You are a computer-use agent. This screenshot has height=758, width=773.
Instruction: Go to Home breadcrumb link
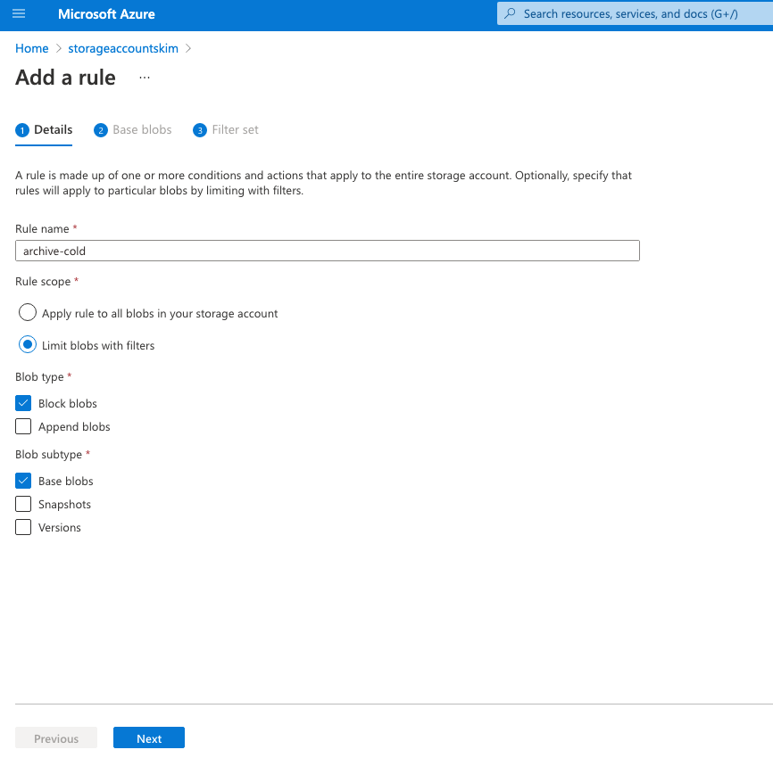coord(31,48)
